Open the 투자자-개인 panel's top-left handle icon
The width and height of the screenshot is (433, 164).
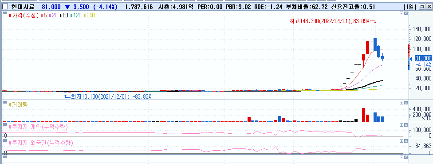click(x=4, y=124)
